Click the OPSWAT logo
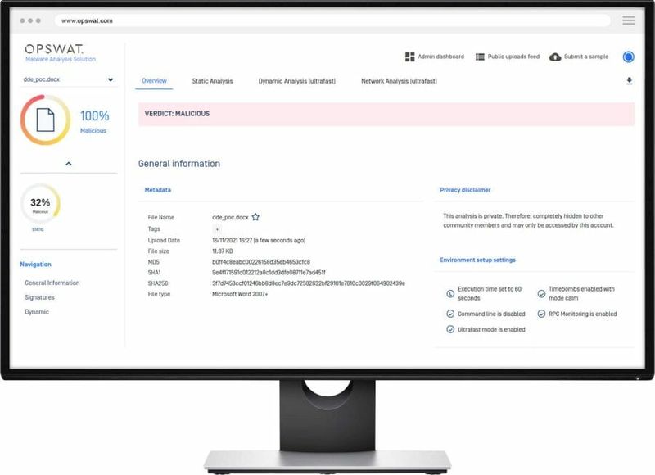Image resolution: width=655 pixels, height=475 pixels. [54, 49]
